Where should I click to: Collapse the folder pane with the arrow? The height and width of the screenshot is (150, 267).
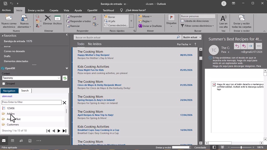67,35
